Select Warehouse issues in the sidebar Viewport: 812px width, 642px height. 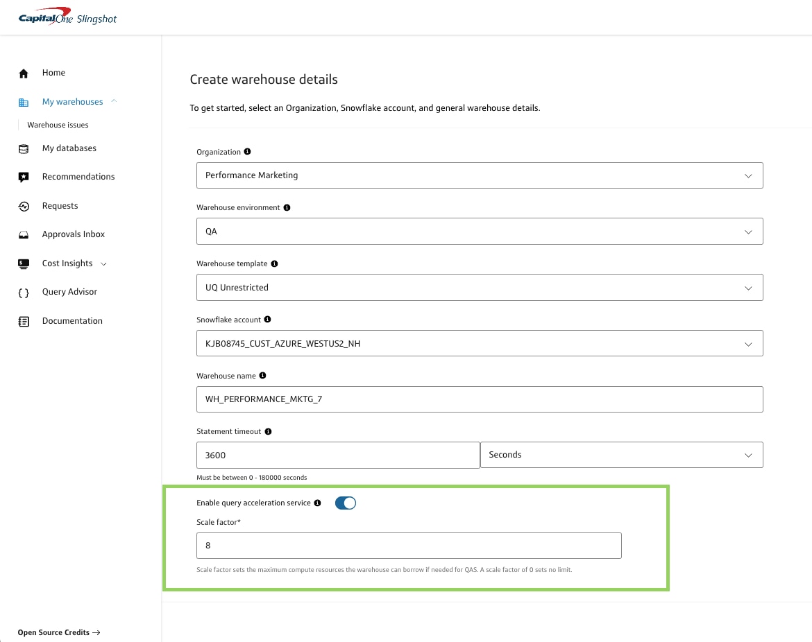(58, 125)
